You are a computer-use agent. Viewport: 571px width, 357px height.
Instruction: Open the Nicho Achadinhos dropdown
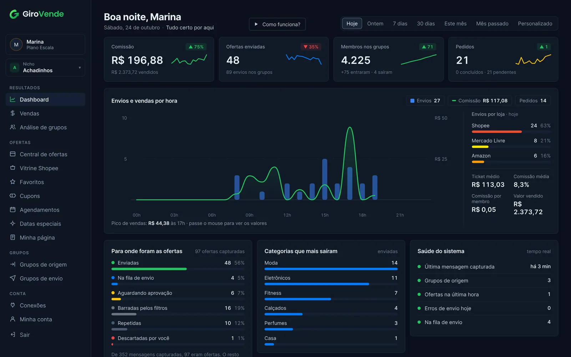[45, 67]
